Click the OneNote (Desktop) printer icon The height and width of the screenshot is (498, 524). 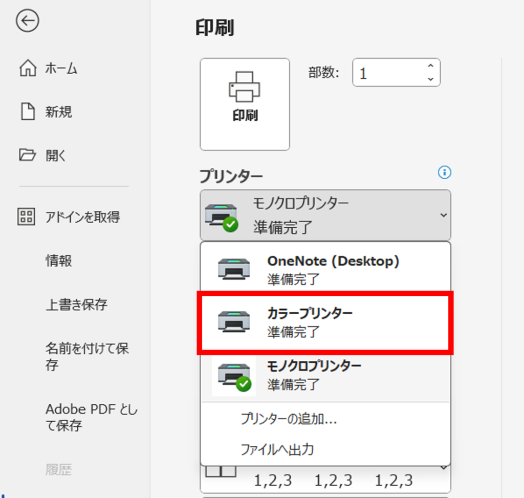pyautogui.click(x=233, y=269)
